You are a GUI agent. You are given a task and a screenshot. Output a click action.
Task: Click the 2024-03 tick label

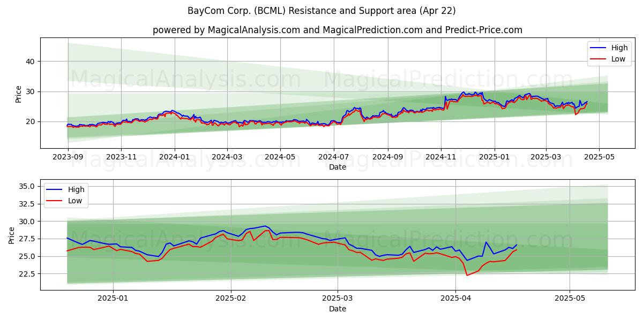point(227,157)
